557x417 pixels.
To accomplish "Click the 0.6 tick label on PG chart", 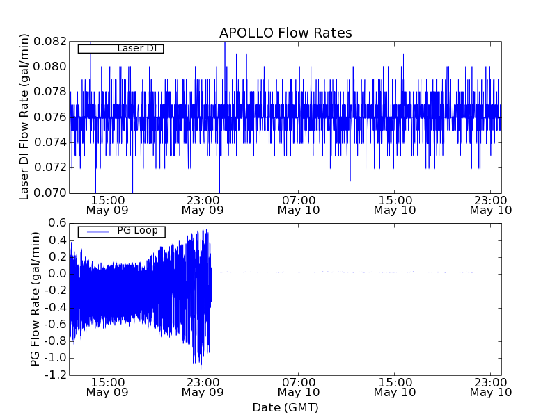I will [x=58, y=223].
